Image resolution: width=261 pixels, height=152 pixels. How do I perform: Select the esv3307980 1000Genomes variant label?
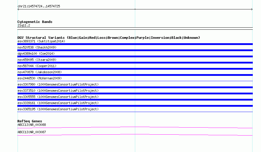tap(58, 84)
